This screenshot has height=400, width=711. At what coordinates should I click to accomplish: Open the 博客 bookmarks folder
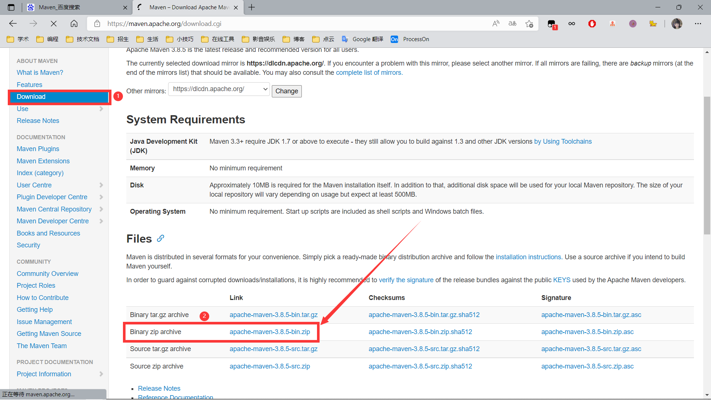[294, 39]
